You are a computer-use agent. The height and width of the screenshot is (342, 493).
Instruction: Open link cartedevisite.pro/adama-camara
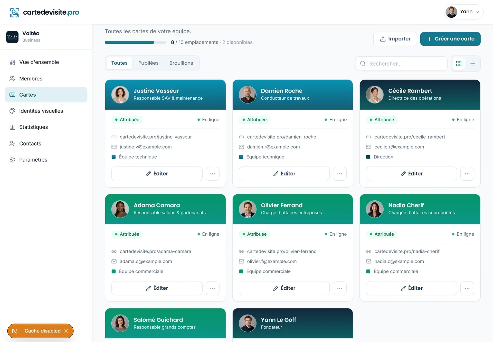[155, 252]
